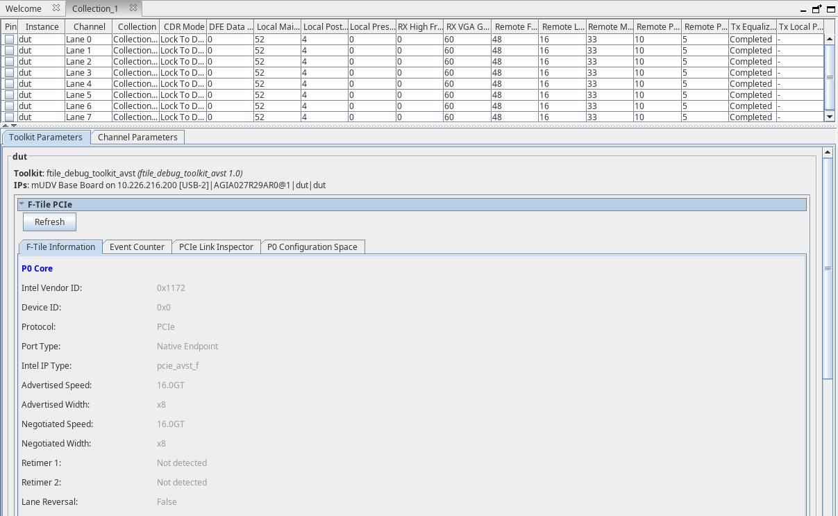Close the Collection_1 tab
Viewport: 838px width, 516px height.
[133, 8]
